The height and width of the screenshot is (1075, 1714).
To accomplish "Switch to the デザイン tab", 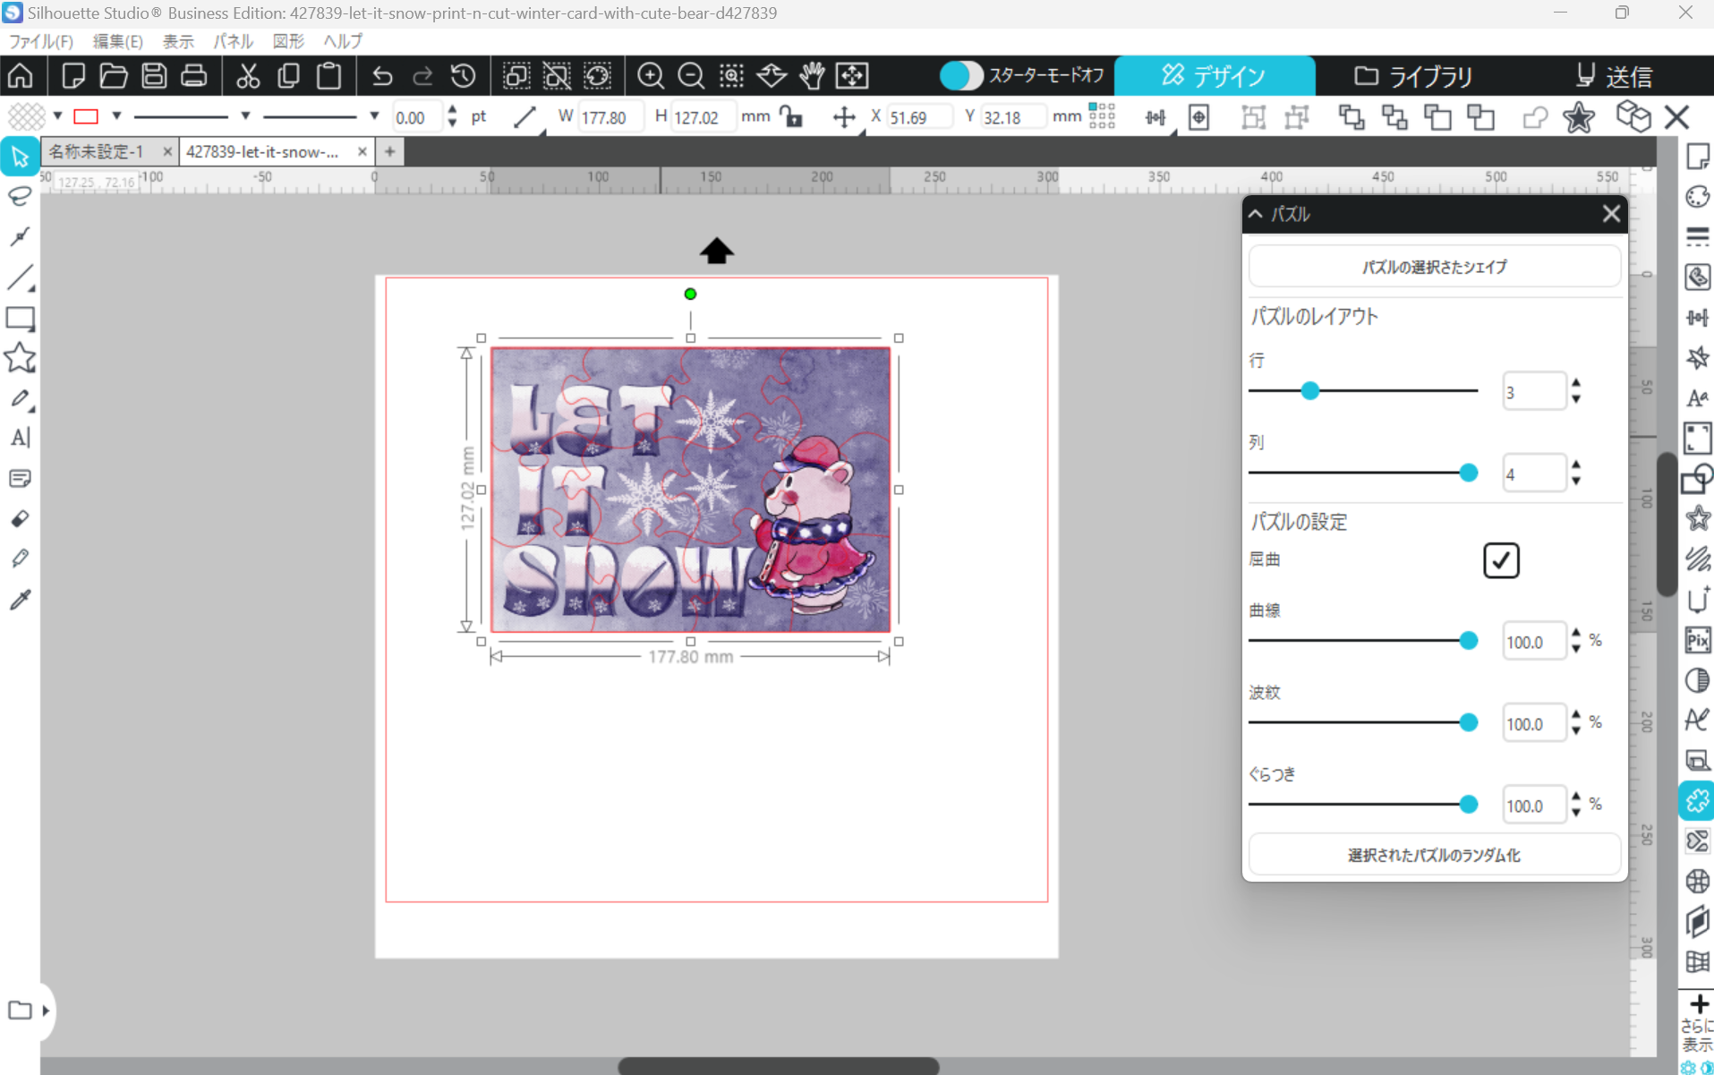I will point(1215,76).
